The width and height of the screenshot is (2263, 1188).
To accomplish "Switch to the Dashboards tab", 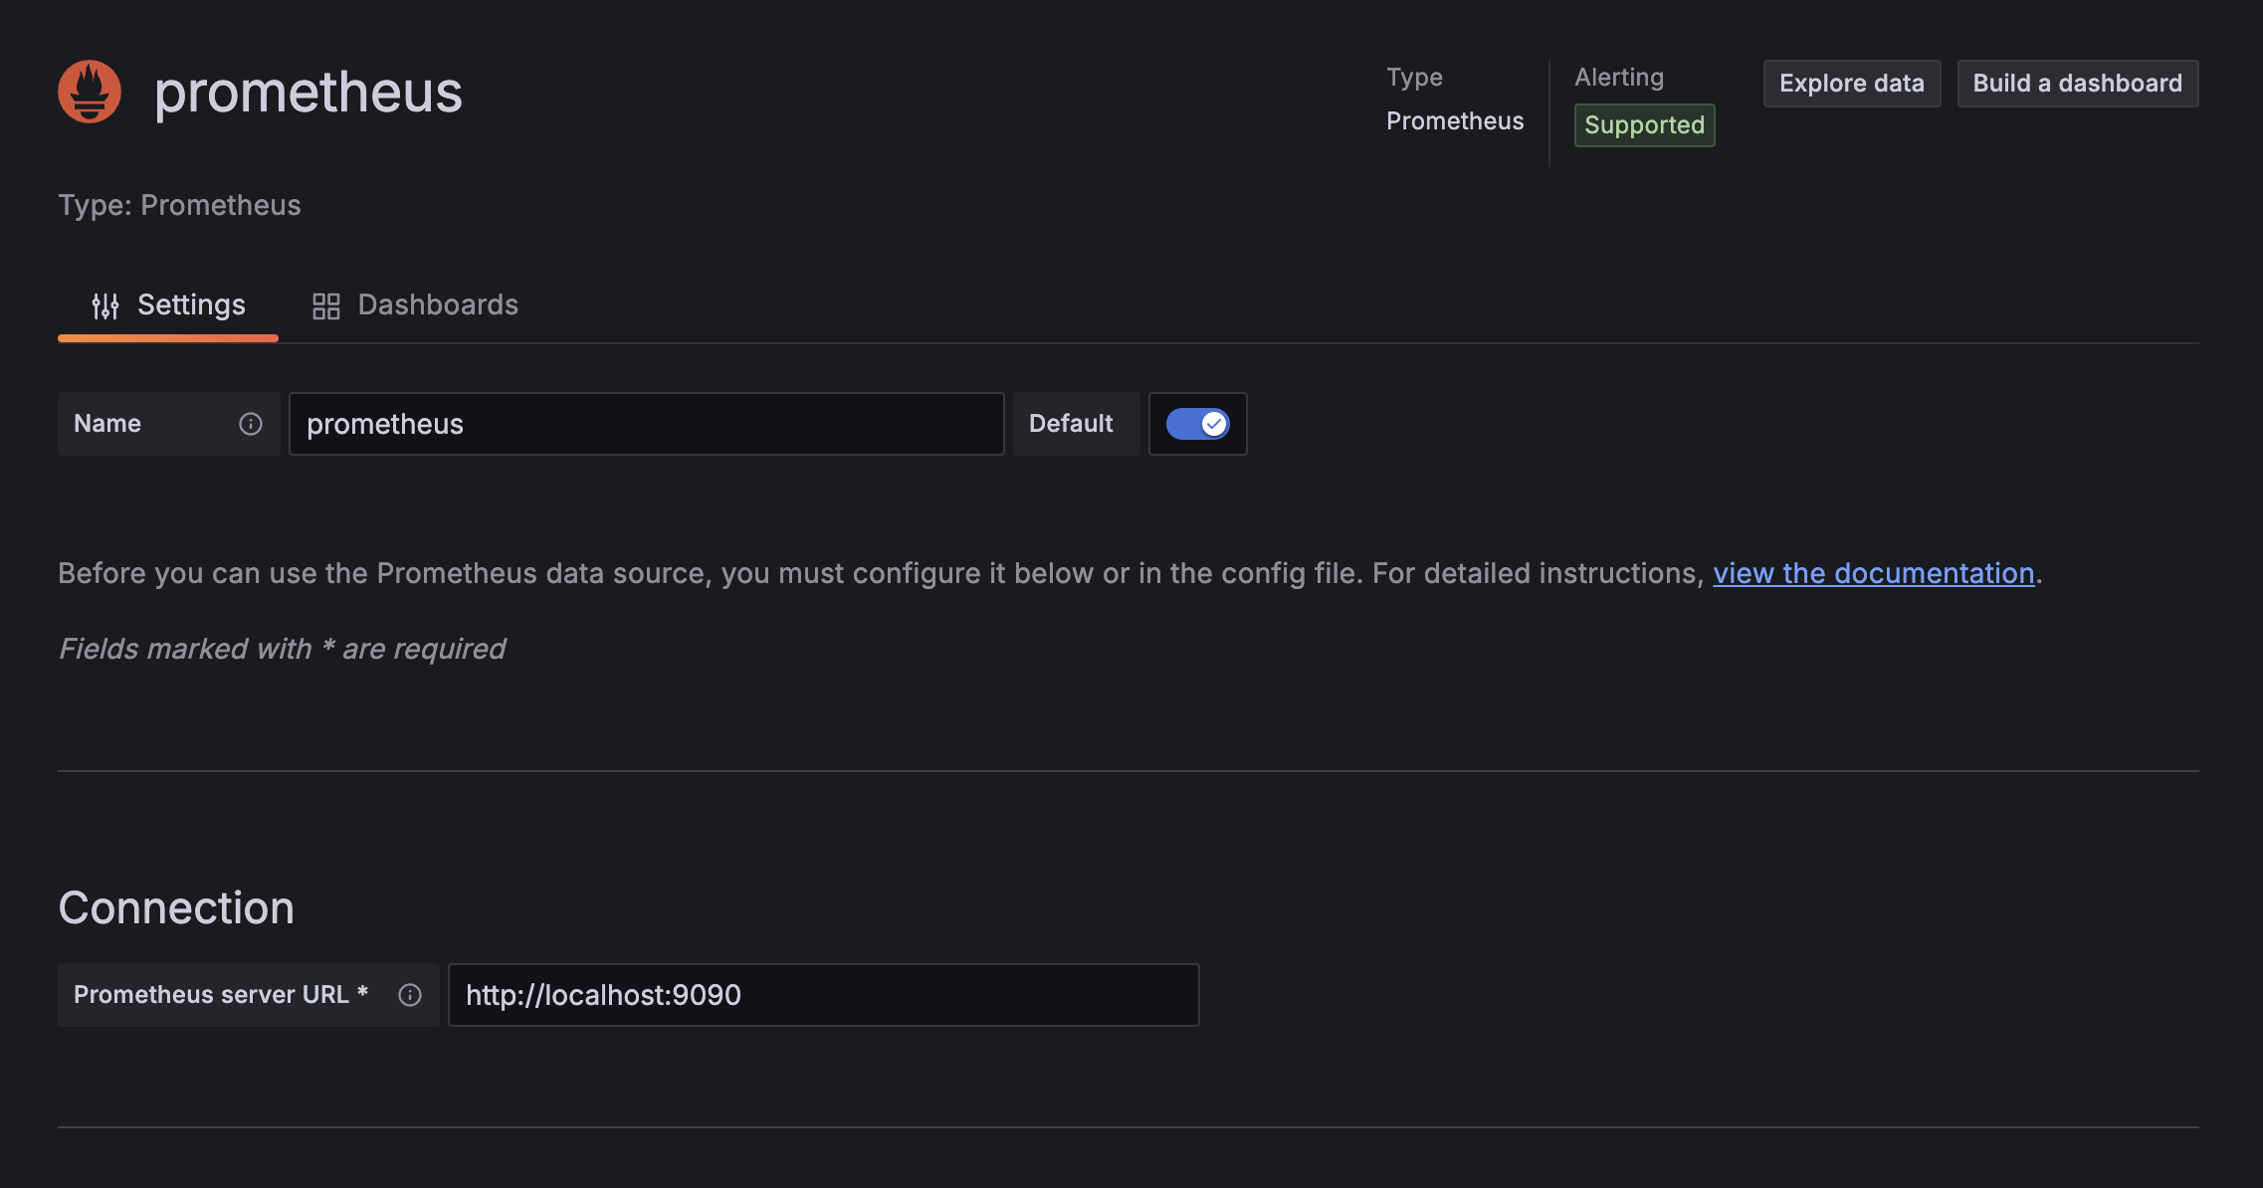I will [x=416, y=305].
